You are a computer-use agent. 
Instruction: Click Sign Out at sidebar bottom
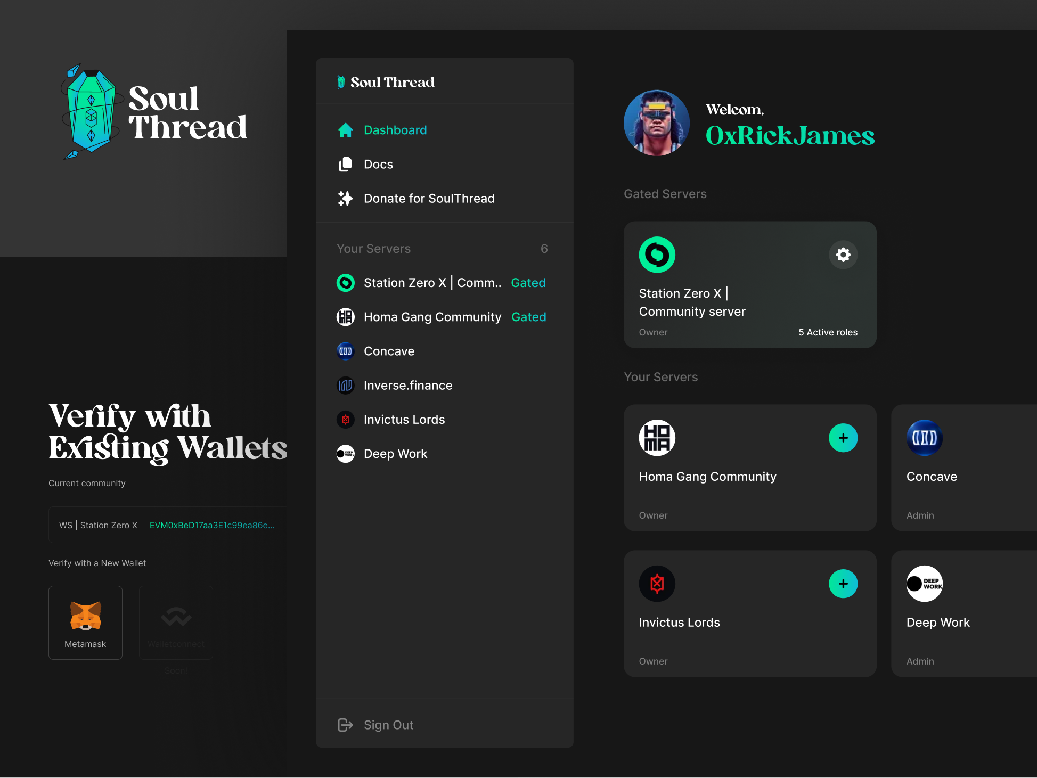pos(388,725)
